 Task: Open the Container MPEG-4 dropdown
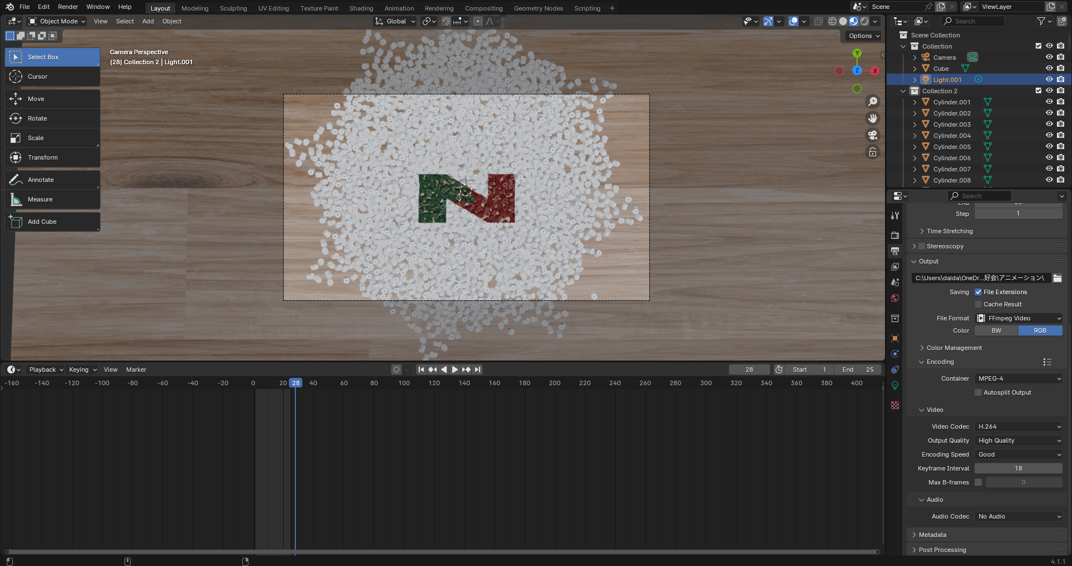pyautogui.click(x=1019, y=378)
